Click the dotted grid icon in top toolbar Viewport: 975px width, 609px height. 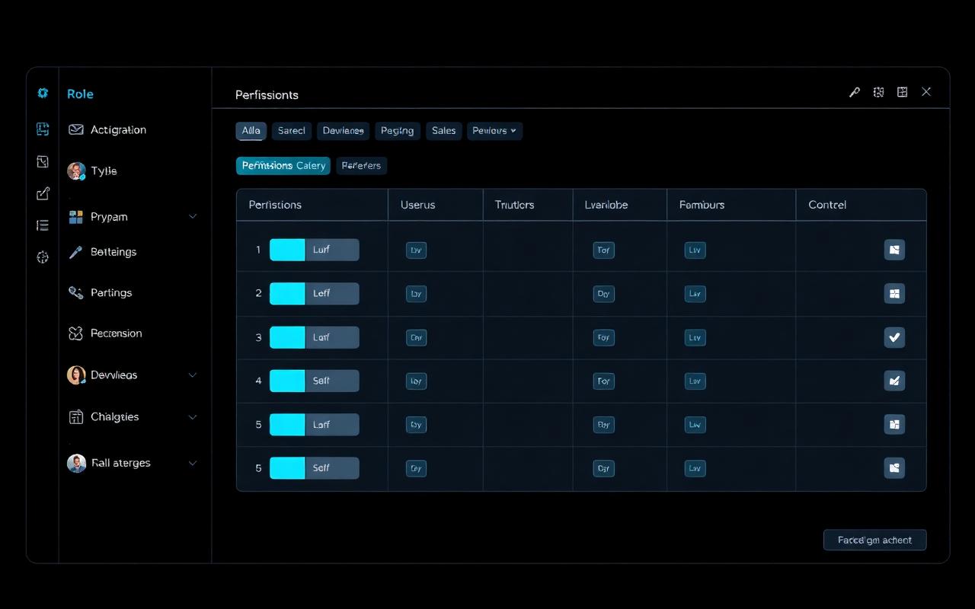pos(878,92)
